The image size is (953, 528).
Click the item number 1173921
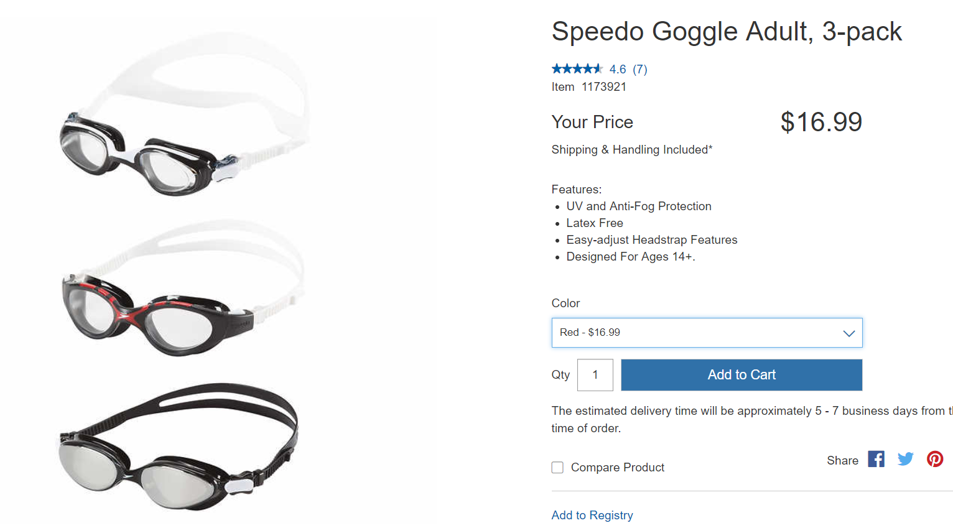[603, 87]
